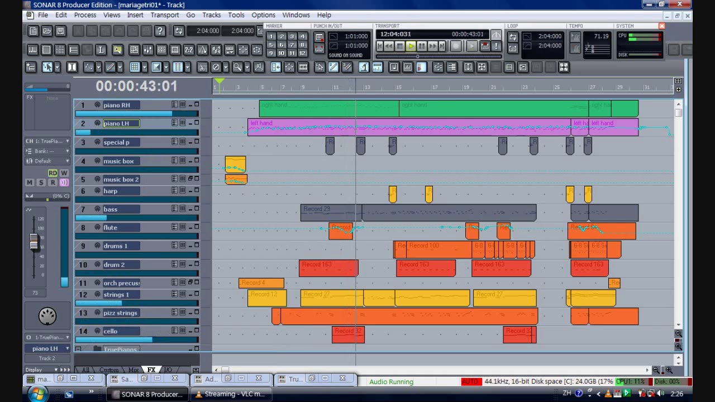Select the Envelope tool
The height and width of the screenshot is (402, 715).
click(x=89, y=68)
